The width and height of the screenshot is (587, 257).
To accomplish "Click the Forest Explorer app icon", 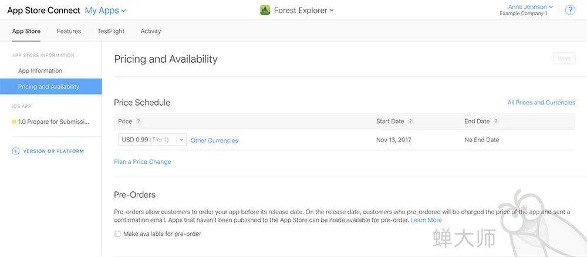I will pos(265,11).
